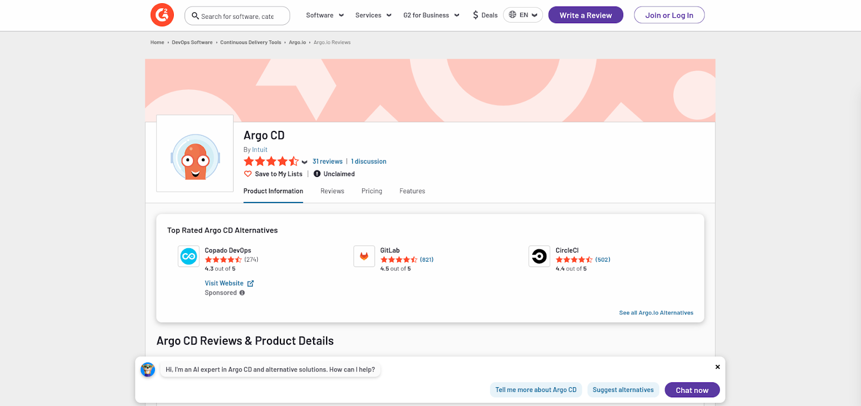Open the G2 logo home page
Screen dimensions: 861x406
coord(162,15)
